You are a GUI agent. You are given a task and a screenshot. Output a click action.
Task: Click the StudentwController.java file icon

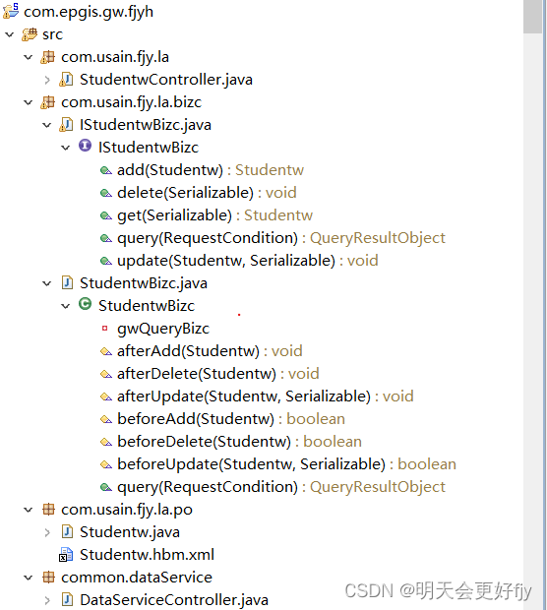[66, 80]
